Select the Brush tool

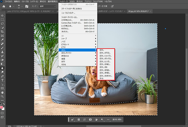coord(2,48)
